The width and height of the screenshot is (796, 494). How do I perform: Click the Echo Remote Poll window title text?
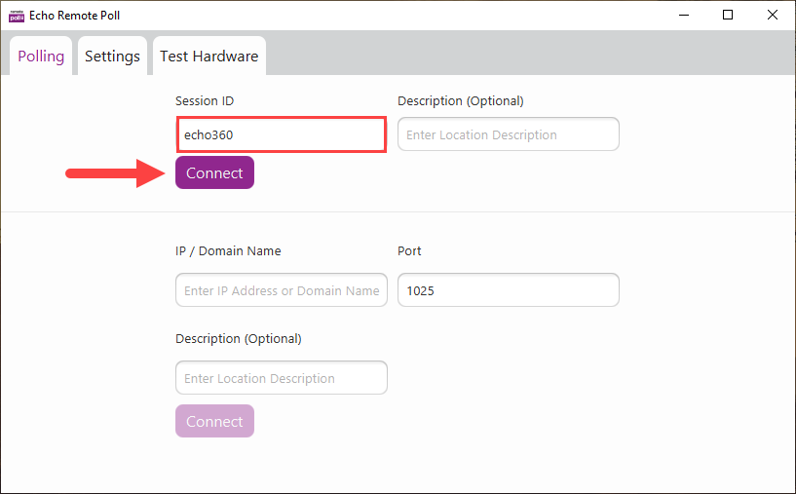click(x=75, y=16)
